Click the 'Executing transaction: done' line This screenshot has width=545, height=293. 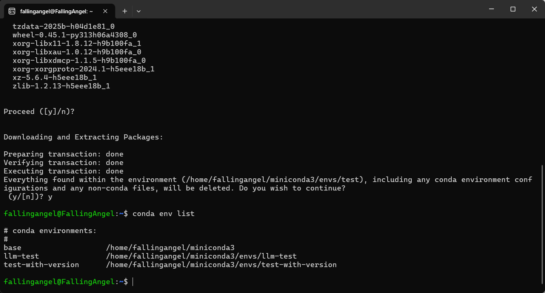pyautogui.click(x=63, y=171)
